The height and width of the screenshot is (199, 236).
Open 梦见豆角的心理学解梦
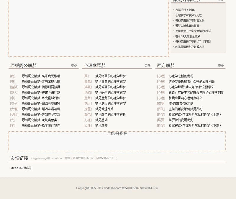pos(110,98)
